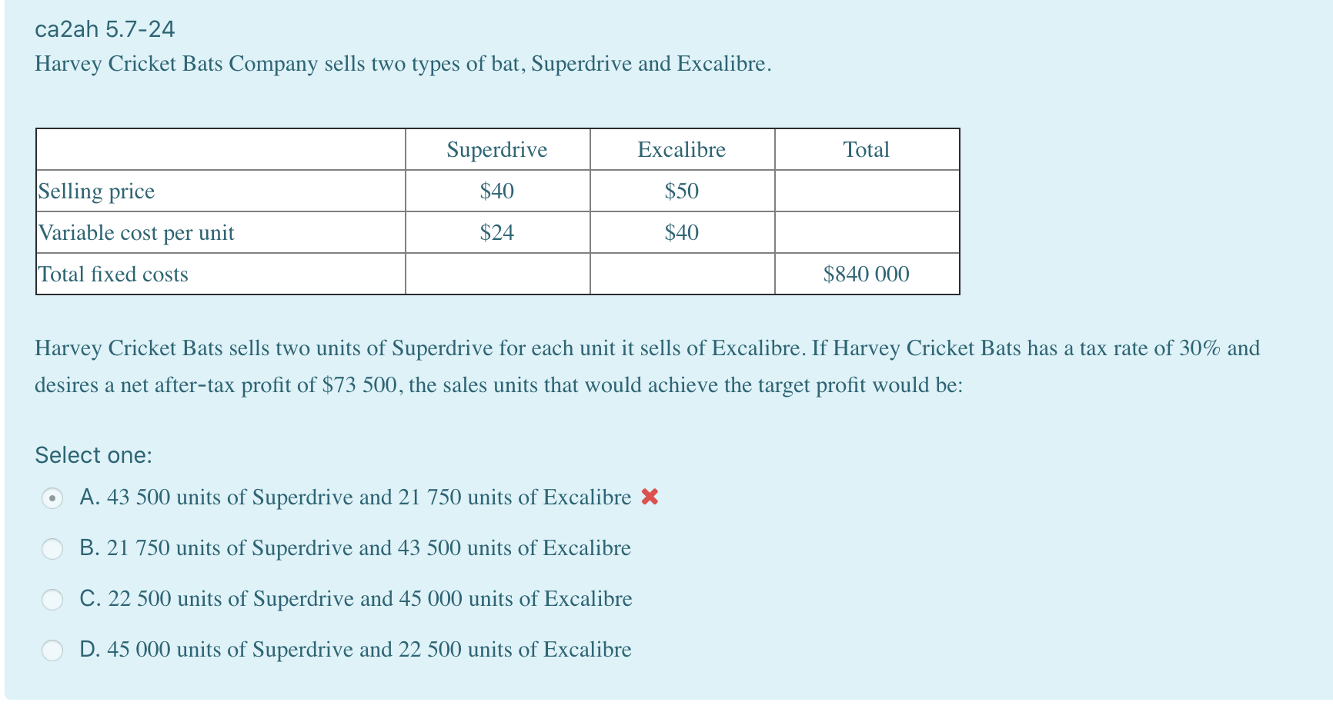Screen dimensions: 1333x712
Task: Click option D answer text
Action: tap(356, 650)
